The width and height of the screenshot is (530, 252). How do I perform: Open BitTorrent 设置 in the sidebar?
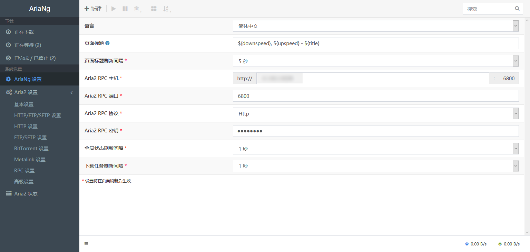[31, 149]
